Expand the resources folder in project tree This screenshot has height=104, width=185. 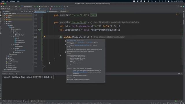(8, 54)
